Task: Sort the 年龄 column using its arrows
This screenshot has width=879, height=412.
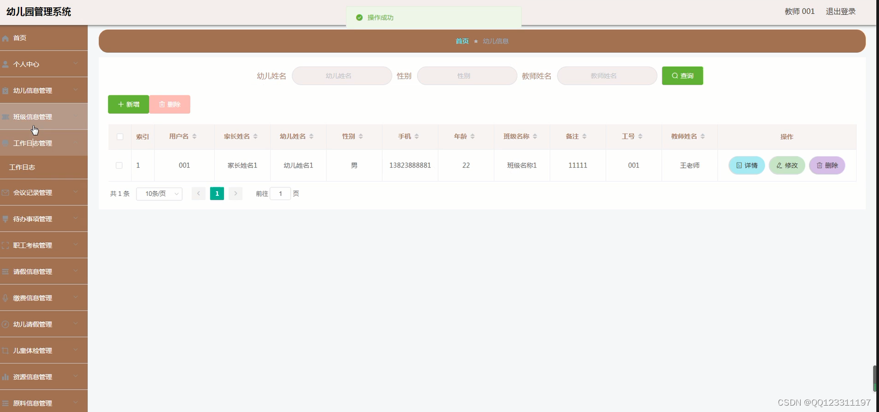Action: coord(473,137)
